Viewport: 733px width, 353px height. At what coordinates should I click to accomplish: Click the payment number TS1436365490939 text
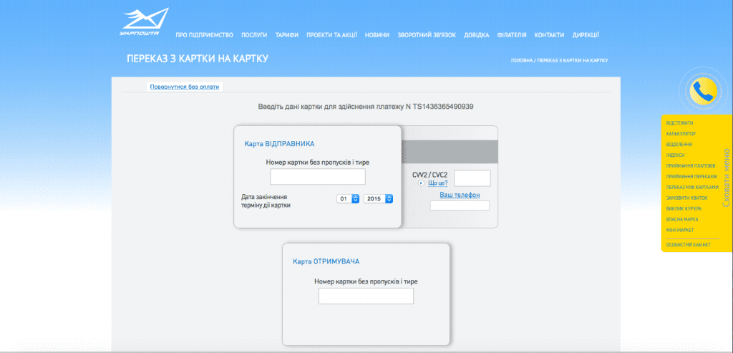443,107
